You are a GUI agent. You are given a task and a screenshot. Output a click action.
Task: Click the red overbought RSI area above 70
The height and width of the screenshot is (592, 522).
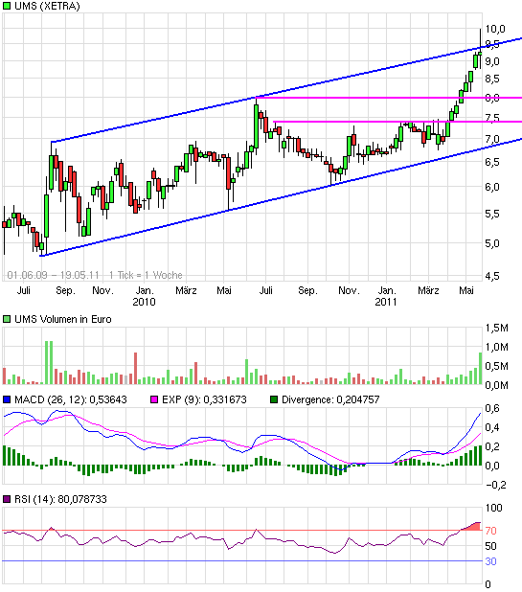[474, 527]
